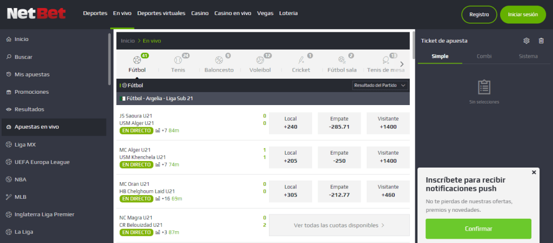Confirm push notification subscription
The width and height of the screenshot is (553, 243).
pos(478,228)
